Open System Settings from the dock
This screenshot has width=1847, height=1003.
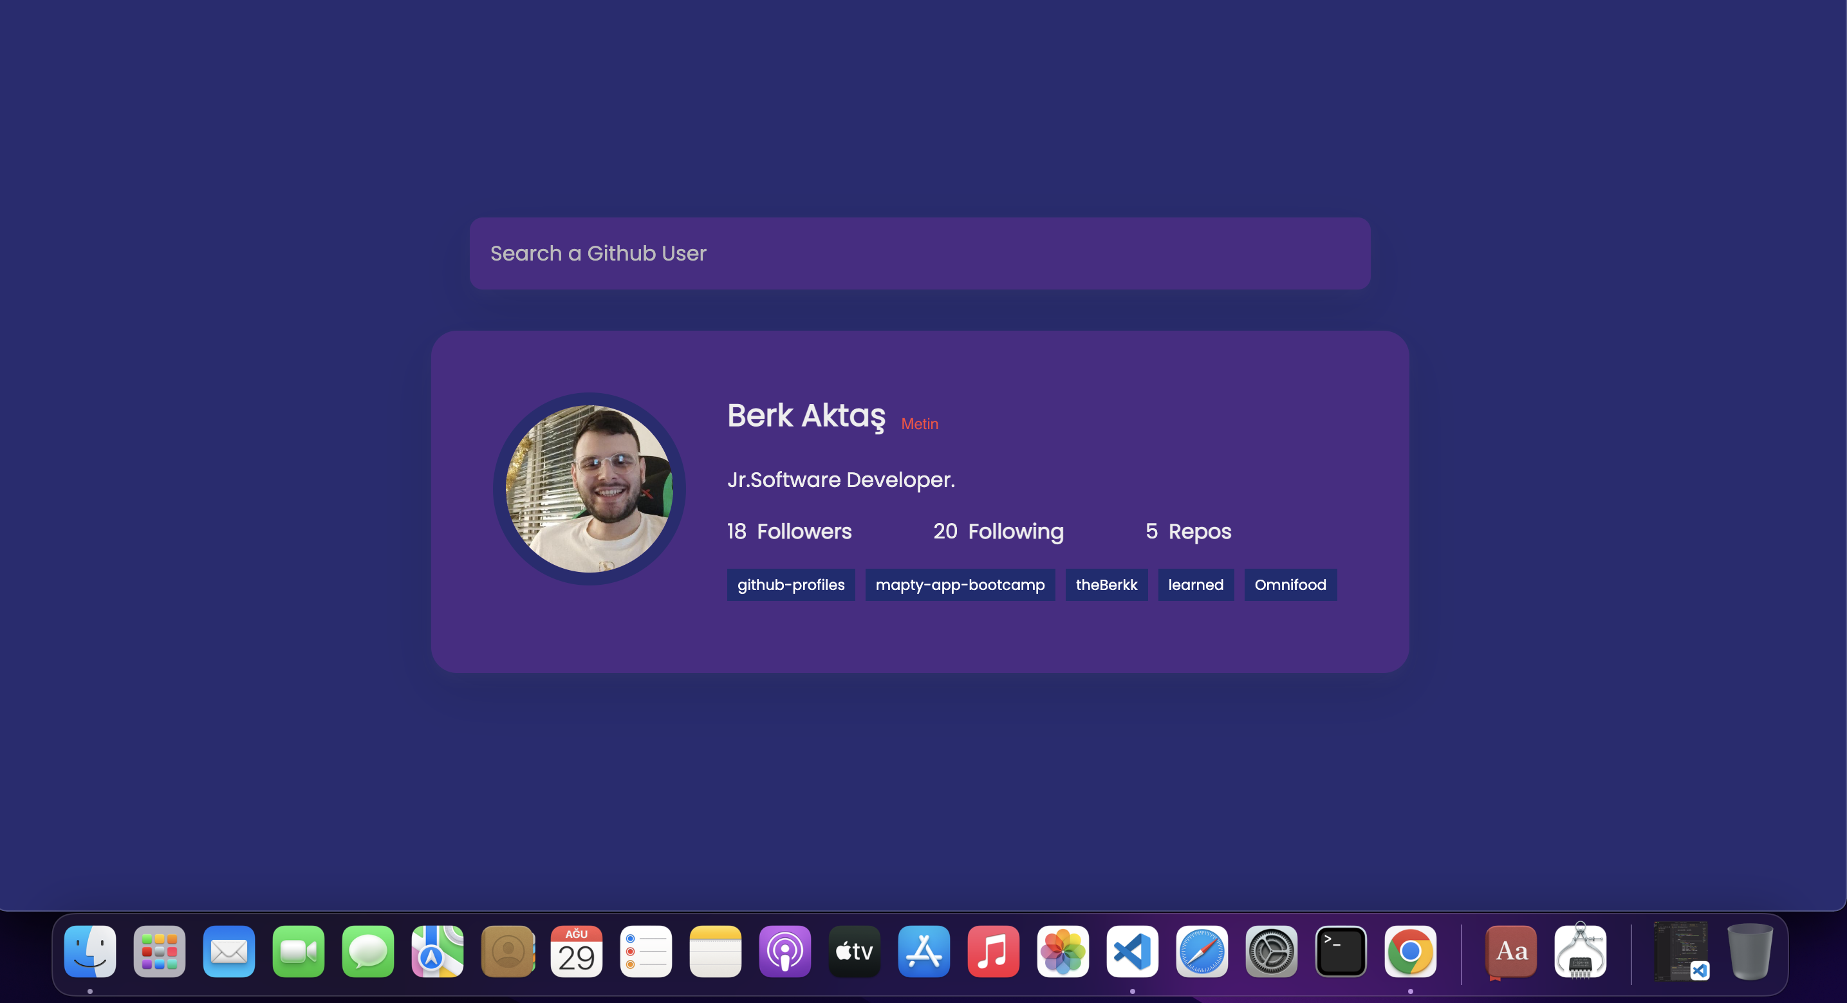(x=1270, y=952)
